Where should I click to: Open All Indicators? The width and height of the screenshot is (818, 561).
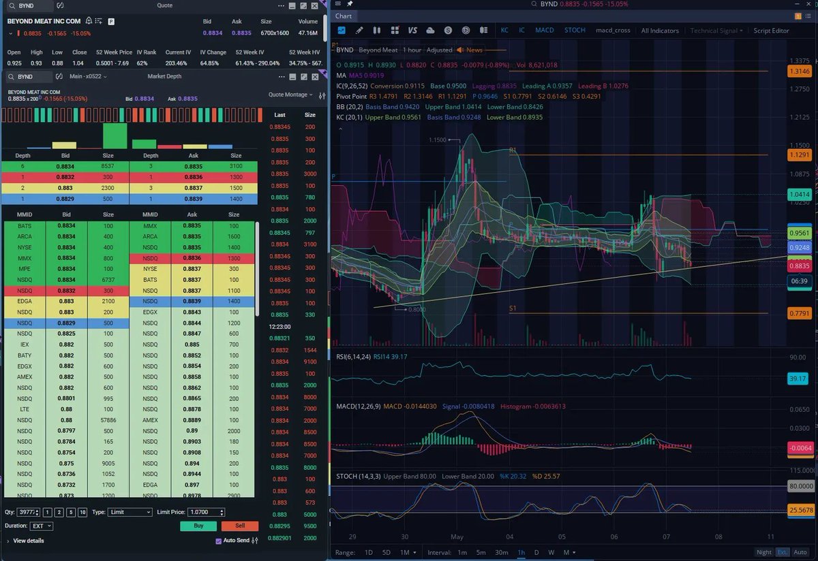[660, 31]
